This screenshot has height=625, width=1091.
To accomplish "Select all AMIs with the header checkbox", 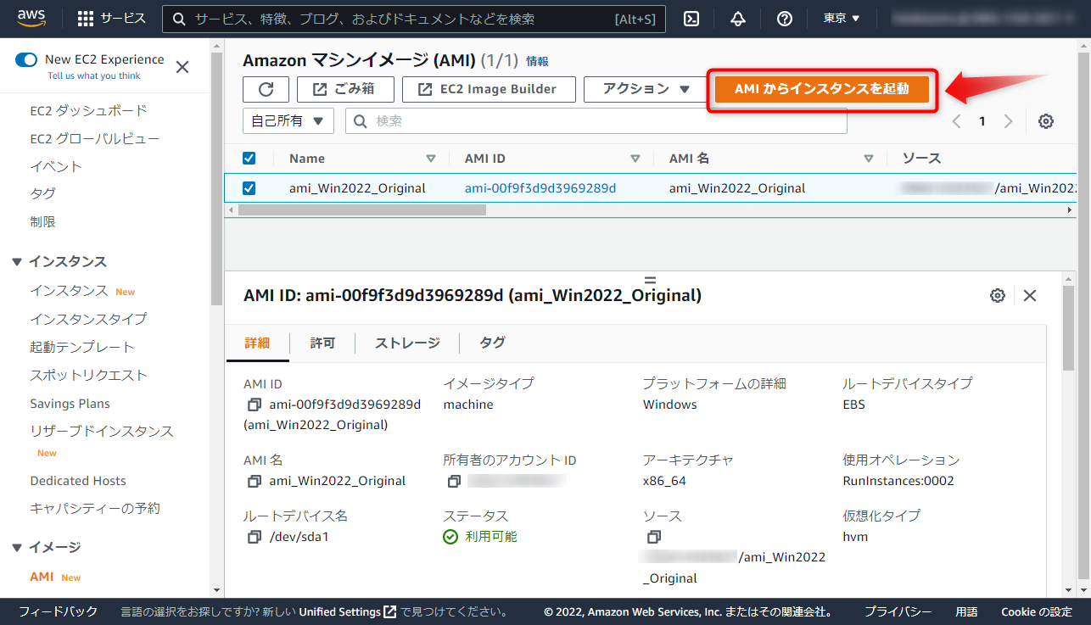I will 249,158.
